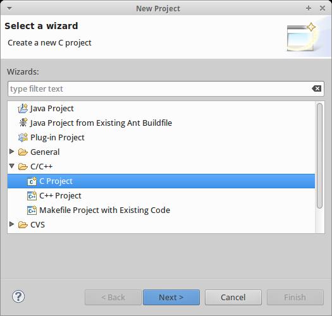Expand the CVS category arrow
This screenshot has width=332, height=316.
pyautogui.click(x=12, y=224)
